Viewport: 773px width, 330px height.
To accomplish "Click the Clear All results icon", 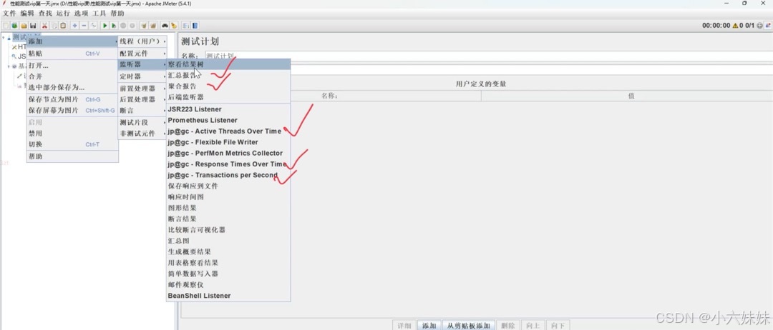I will point(153,25).
